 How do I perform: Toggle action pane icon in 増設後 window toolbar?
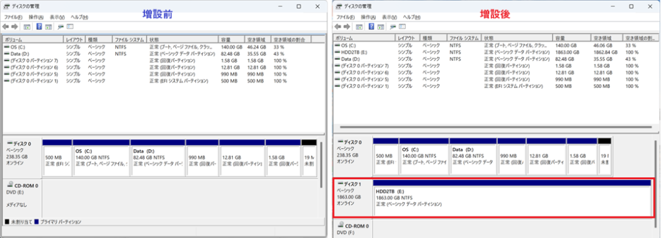pyautogui.click(x=381, y=27)
